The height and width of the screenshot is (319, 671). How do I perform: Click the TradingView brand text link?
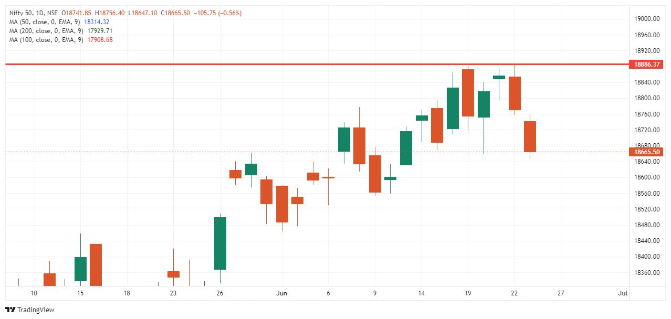36,310
